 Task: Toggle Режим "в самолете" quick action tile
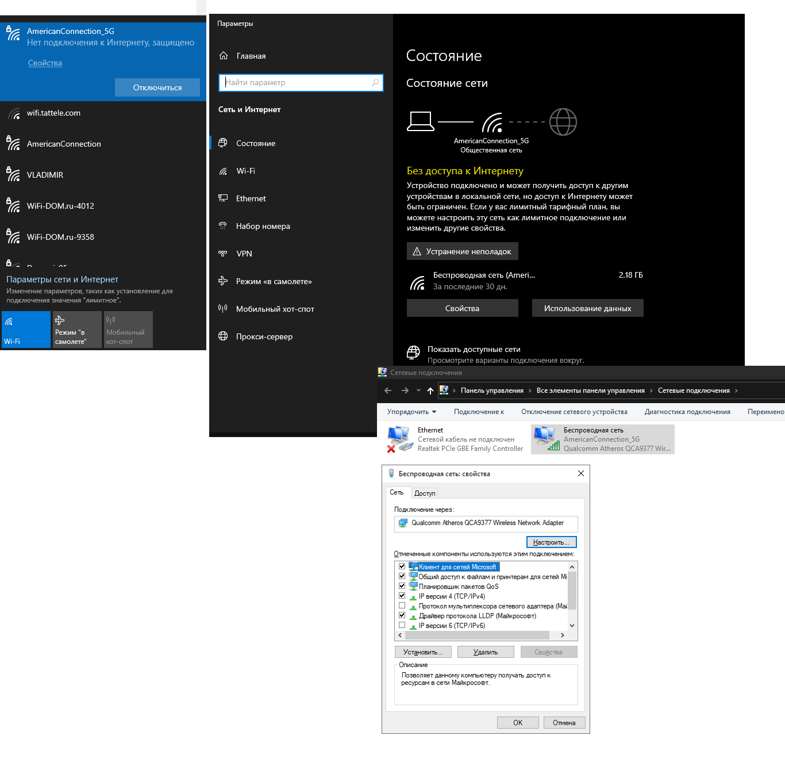(77, 330)
